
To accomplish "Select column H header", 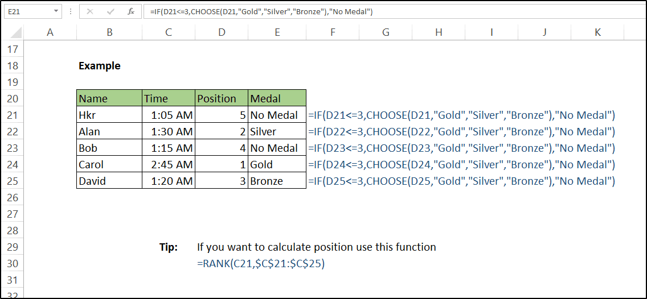I will [x=439, y=32].
